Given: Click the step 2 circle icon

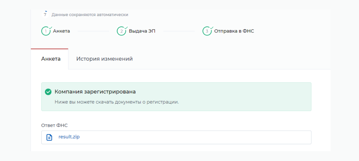Looking at the screenshot, I should point(121,31).
